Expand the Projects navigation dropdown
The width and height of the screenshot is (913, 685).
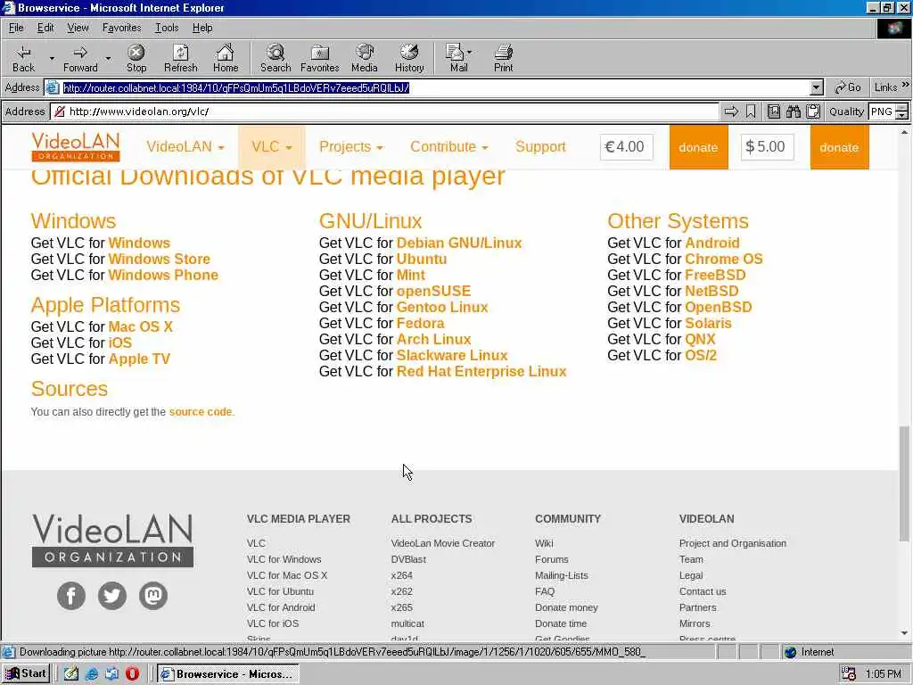[x=351, y=147]
